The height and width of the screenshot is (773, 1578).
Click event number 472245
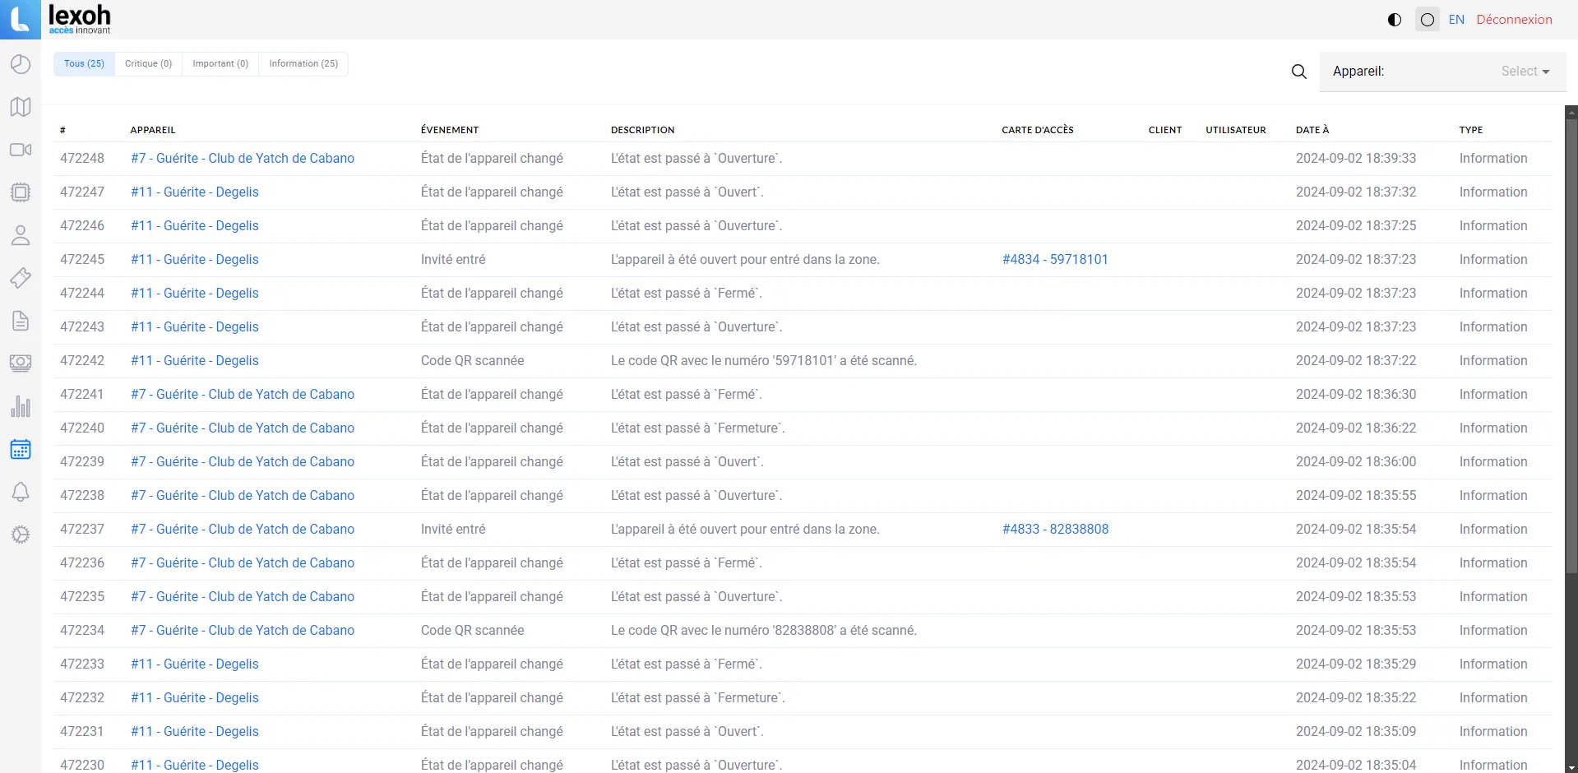(x=82, y=260)
